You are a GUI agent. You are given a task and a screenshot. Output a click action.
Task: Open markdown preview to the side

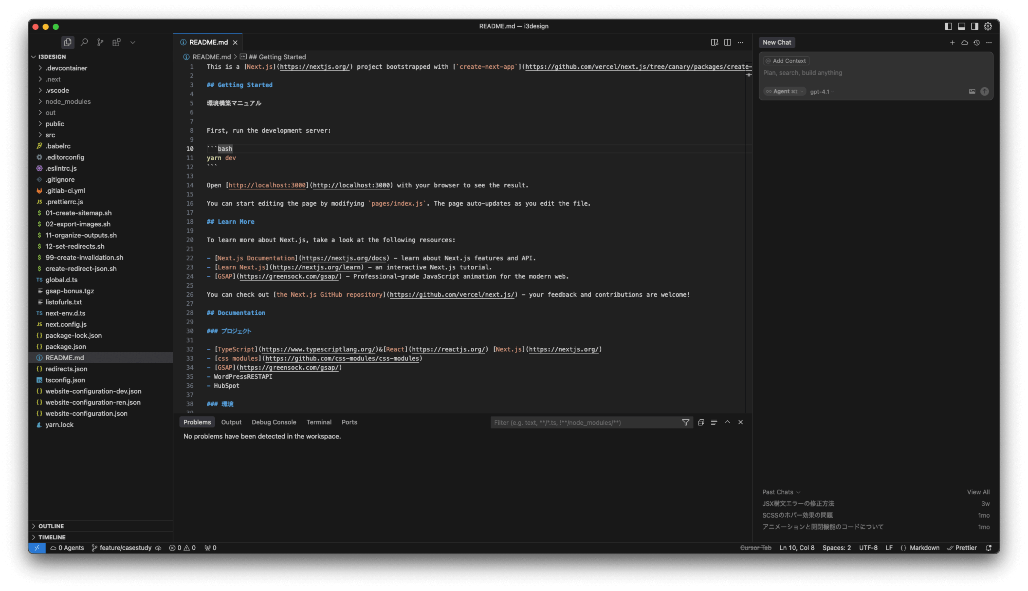coord(714,42)
